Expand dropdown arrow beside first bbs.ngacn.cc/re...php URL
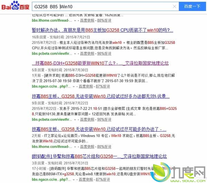Image resolution: width=207 pixels, height=183 pixels. click(74, 87)
